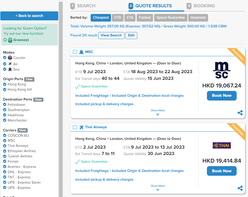Click the double chevron under MSC Show More
Viewport: 248px width, 197px height.
click(158, 115)
